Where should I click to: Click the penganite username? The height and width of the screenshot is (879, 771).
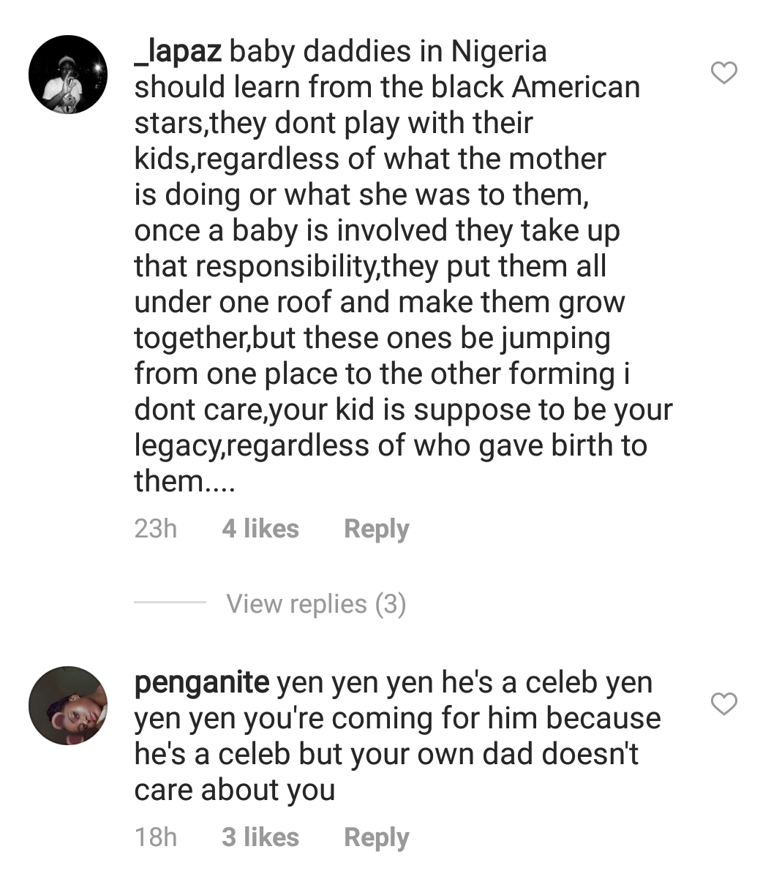coord(203,682)
